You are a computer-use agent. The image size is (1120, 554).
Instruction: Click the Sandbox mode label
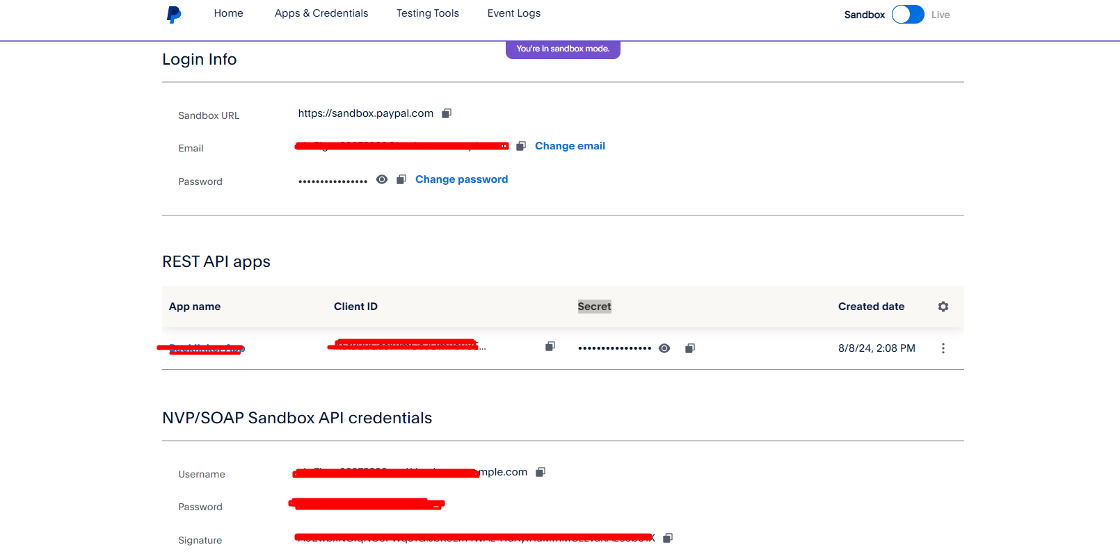click(865, 15)
